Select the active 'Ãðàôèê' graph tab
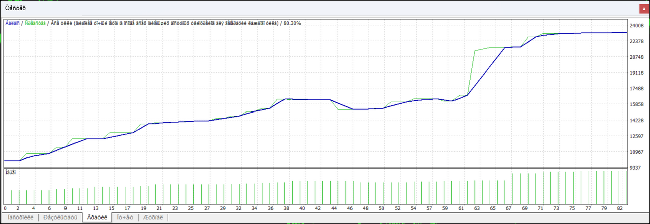 pos(97,218)
